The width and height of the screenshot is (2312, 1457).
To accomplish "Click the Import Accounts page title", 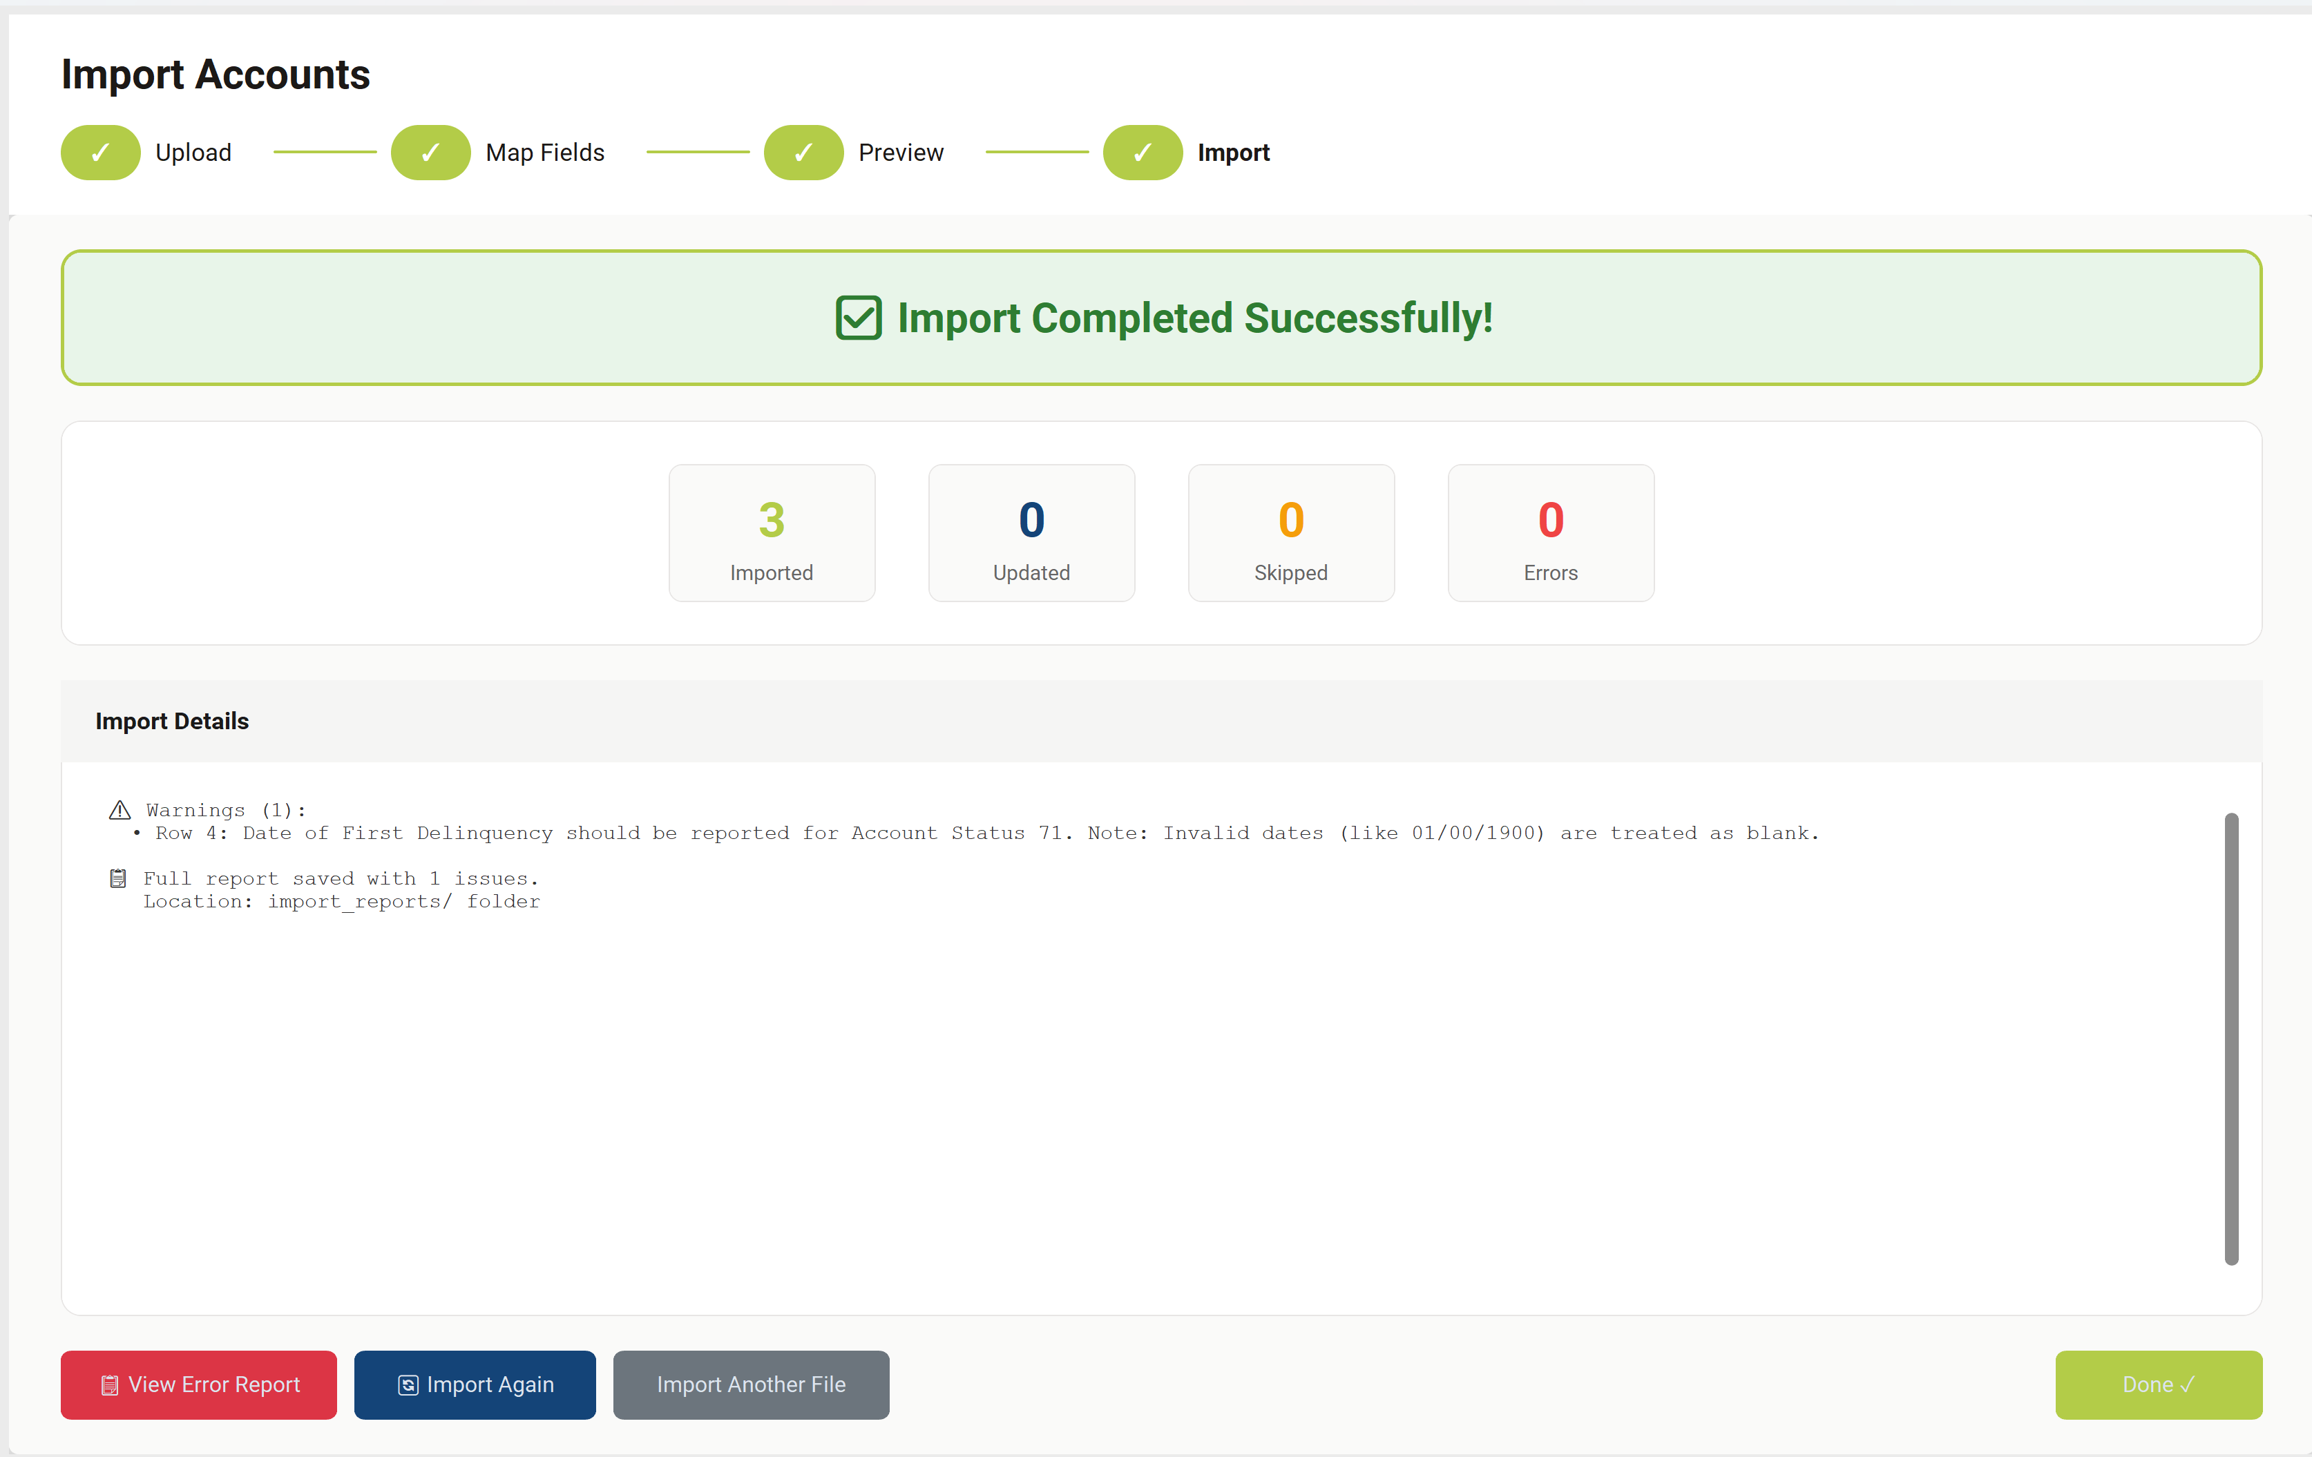I will pyautogui.click(x=215, y=74).
